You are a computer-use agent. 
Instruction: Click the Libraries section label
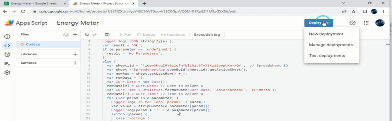(x=28, y=54)
